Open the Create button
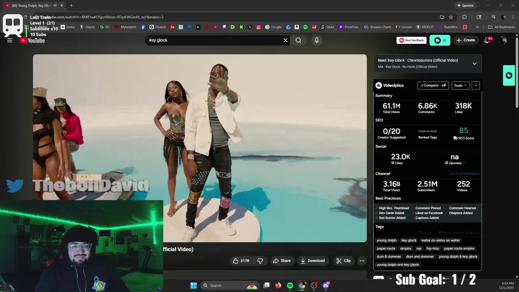519x292 pixels. click(x=465, y=40)
